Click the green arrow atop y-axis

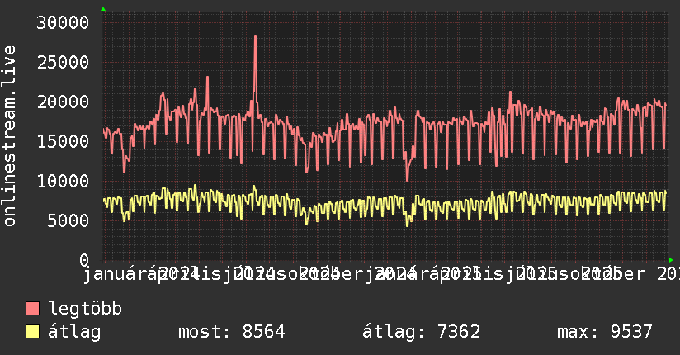tap(103, 9)
